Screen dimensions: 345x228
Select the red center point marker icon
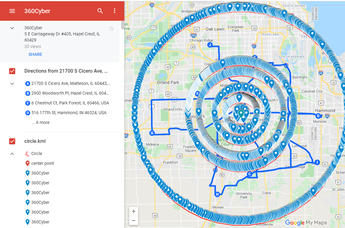[x=28, y=163]
